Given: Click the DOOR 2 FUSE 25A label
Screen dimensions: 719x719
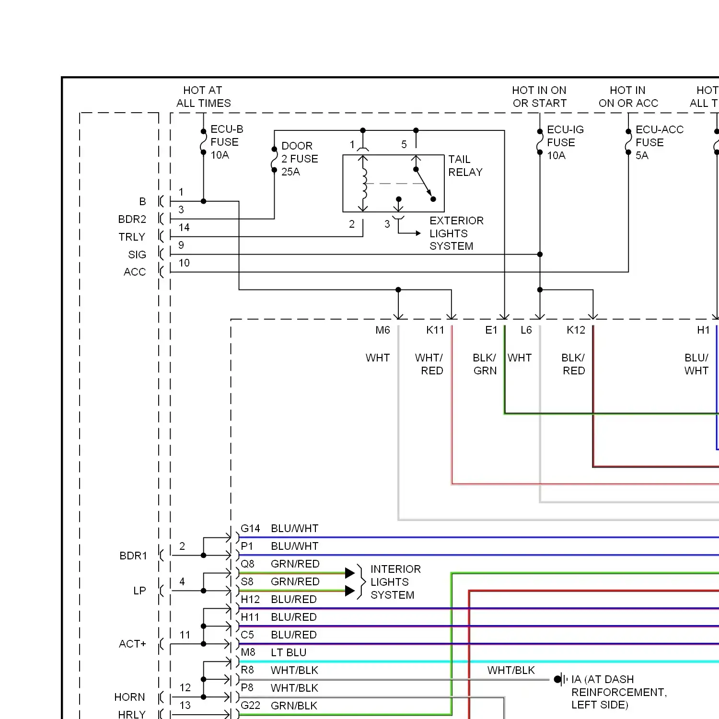Looking at the screenshot, I should pos(300,159).
